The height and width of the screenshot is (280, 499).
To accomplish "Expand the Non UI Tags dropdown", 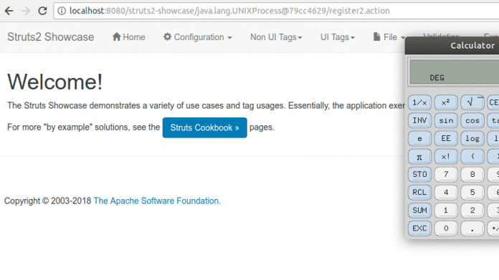I will (276, 37).
